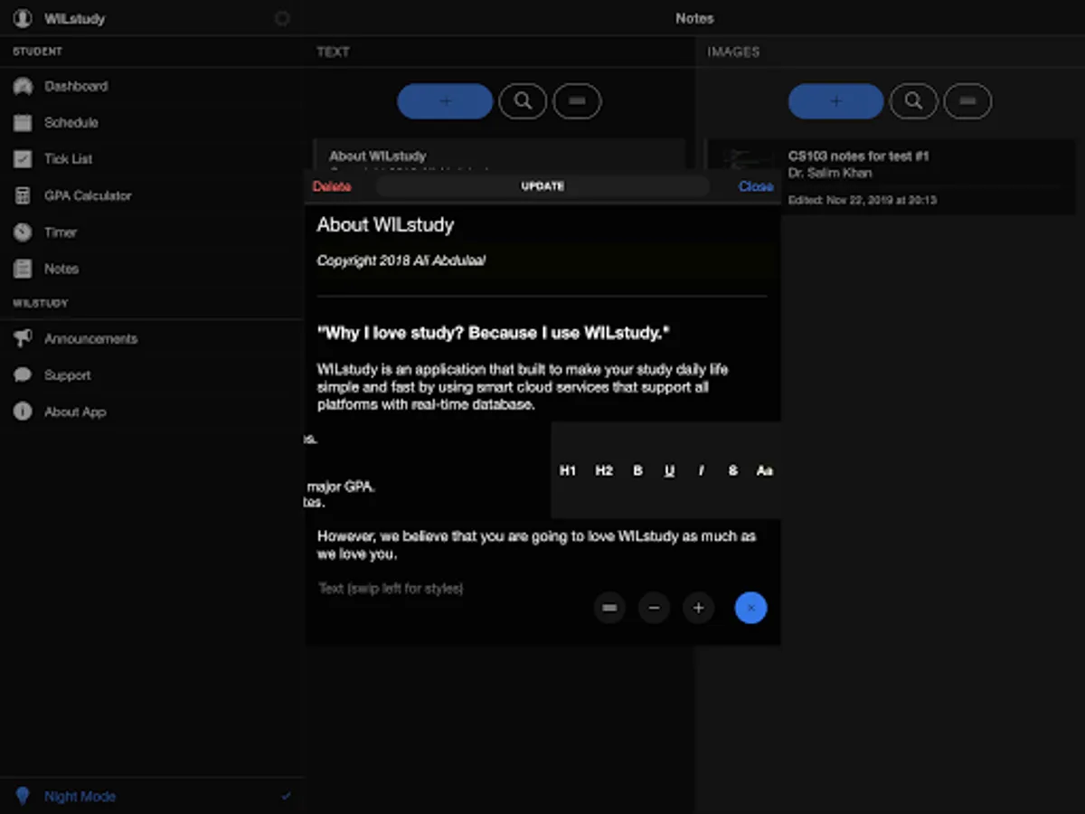Open Announcements menu item
1085x814 pixels.
(152, 339)
